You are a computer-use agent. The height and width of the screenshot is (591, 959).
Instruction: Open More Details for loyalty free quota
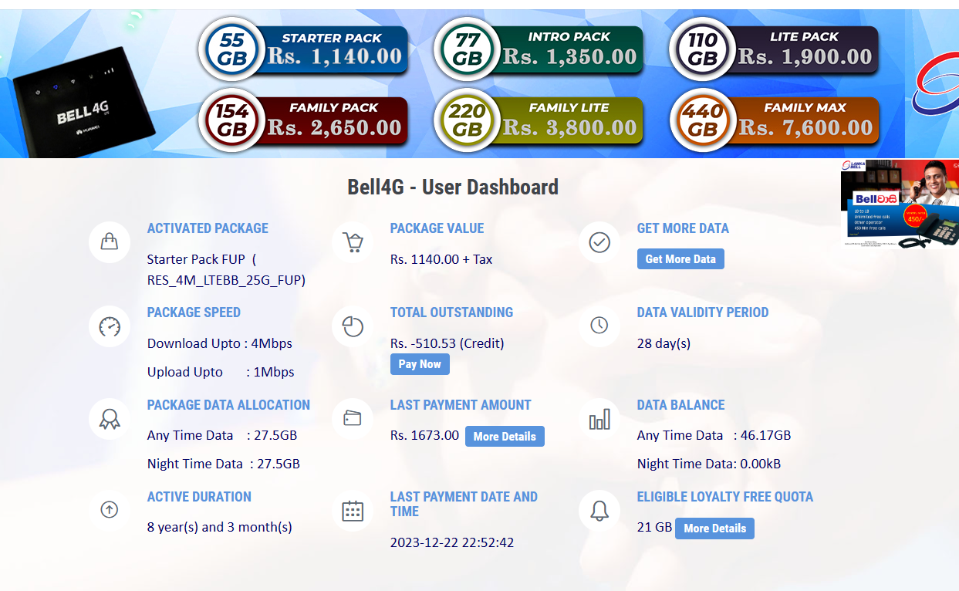(714, 529)
